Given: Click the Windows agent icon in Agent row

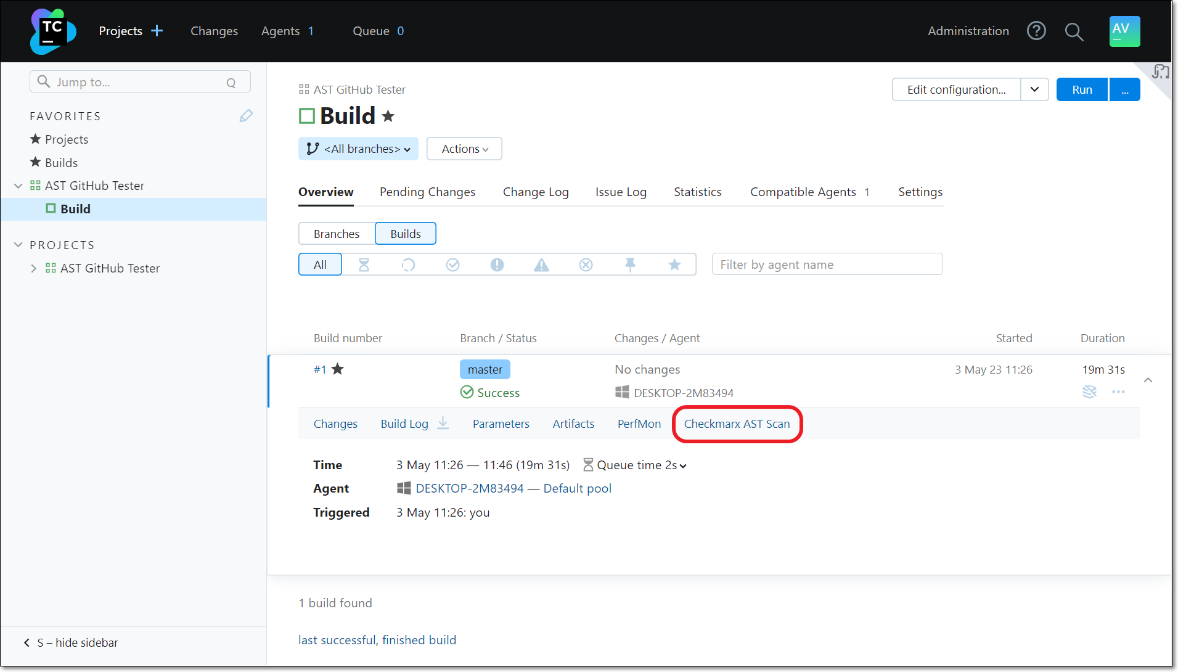Looking at the screenshot, I should [x=404, y=488].
